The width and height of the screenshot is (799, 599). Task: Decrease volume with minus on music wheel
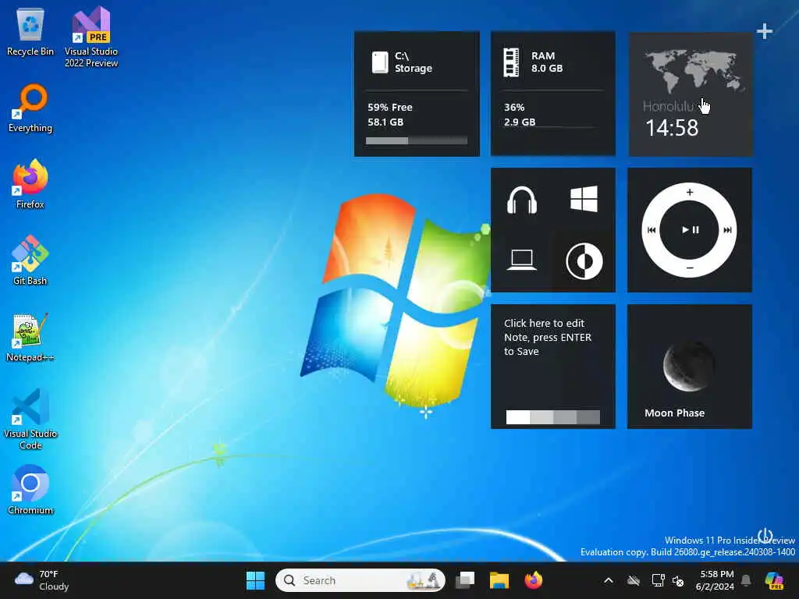point(690,268)
